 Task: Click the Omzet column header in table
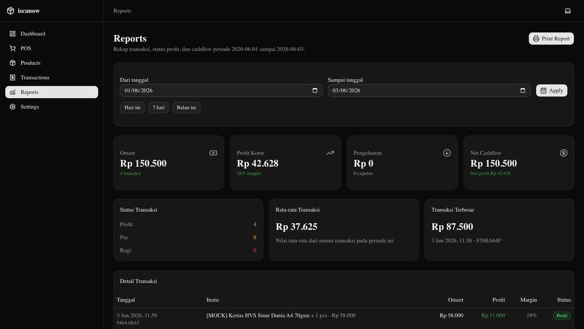[x=456, y=300]
